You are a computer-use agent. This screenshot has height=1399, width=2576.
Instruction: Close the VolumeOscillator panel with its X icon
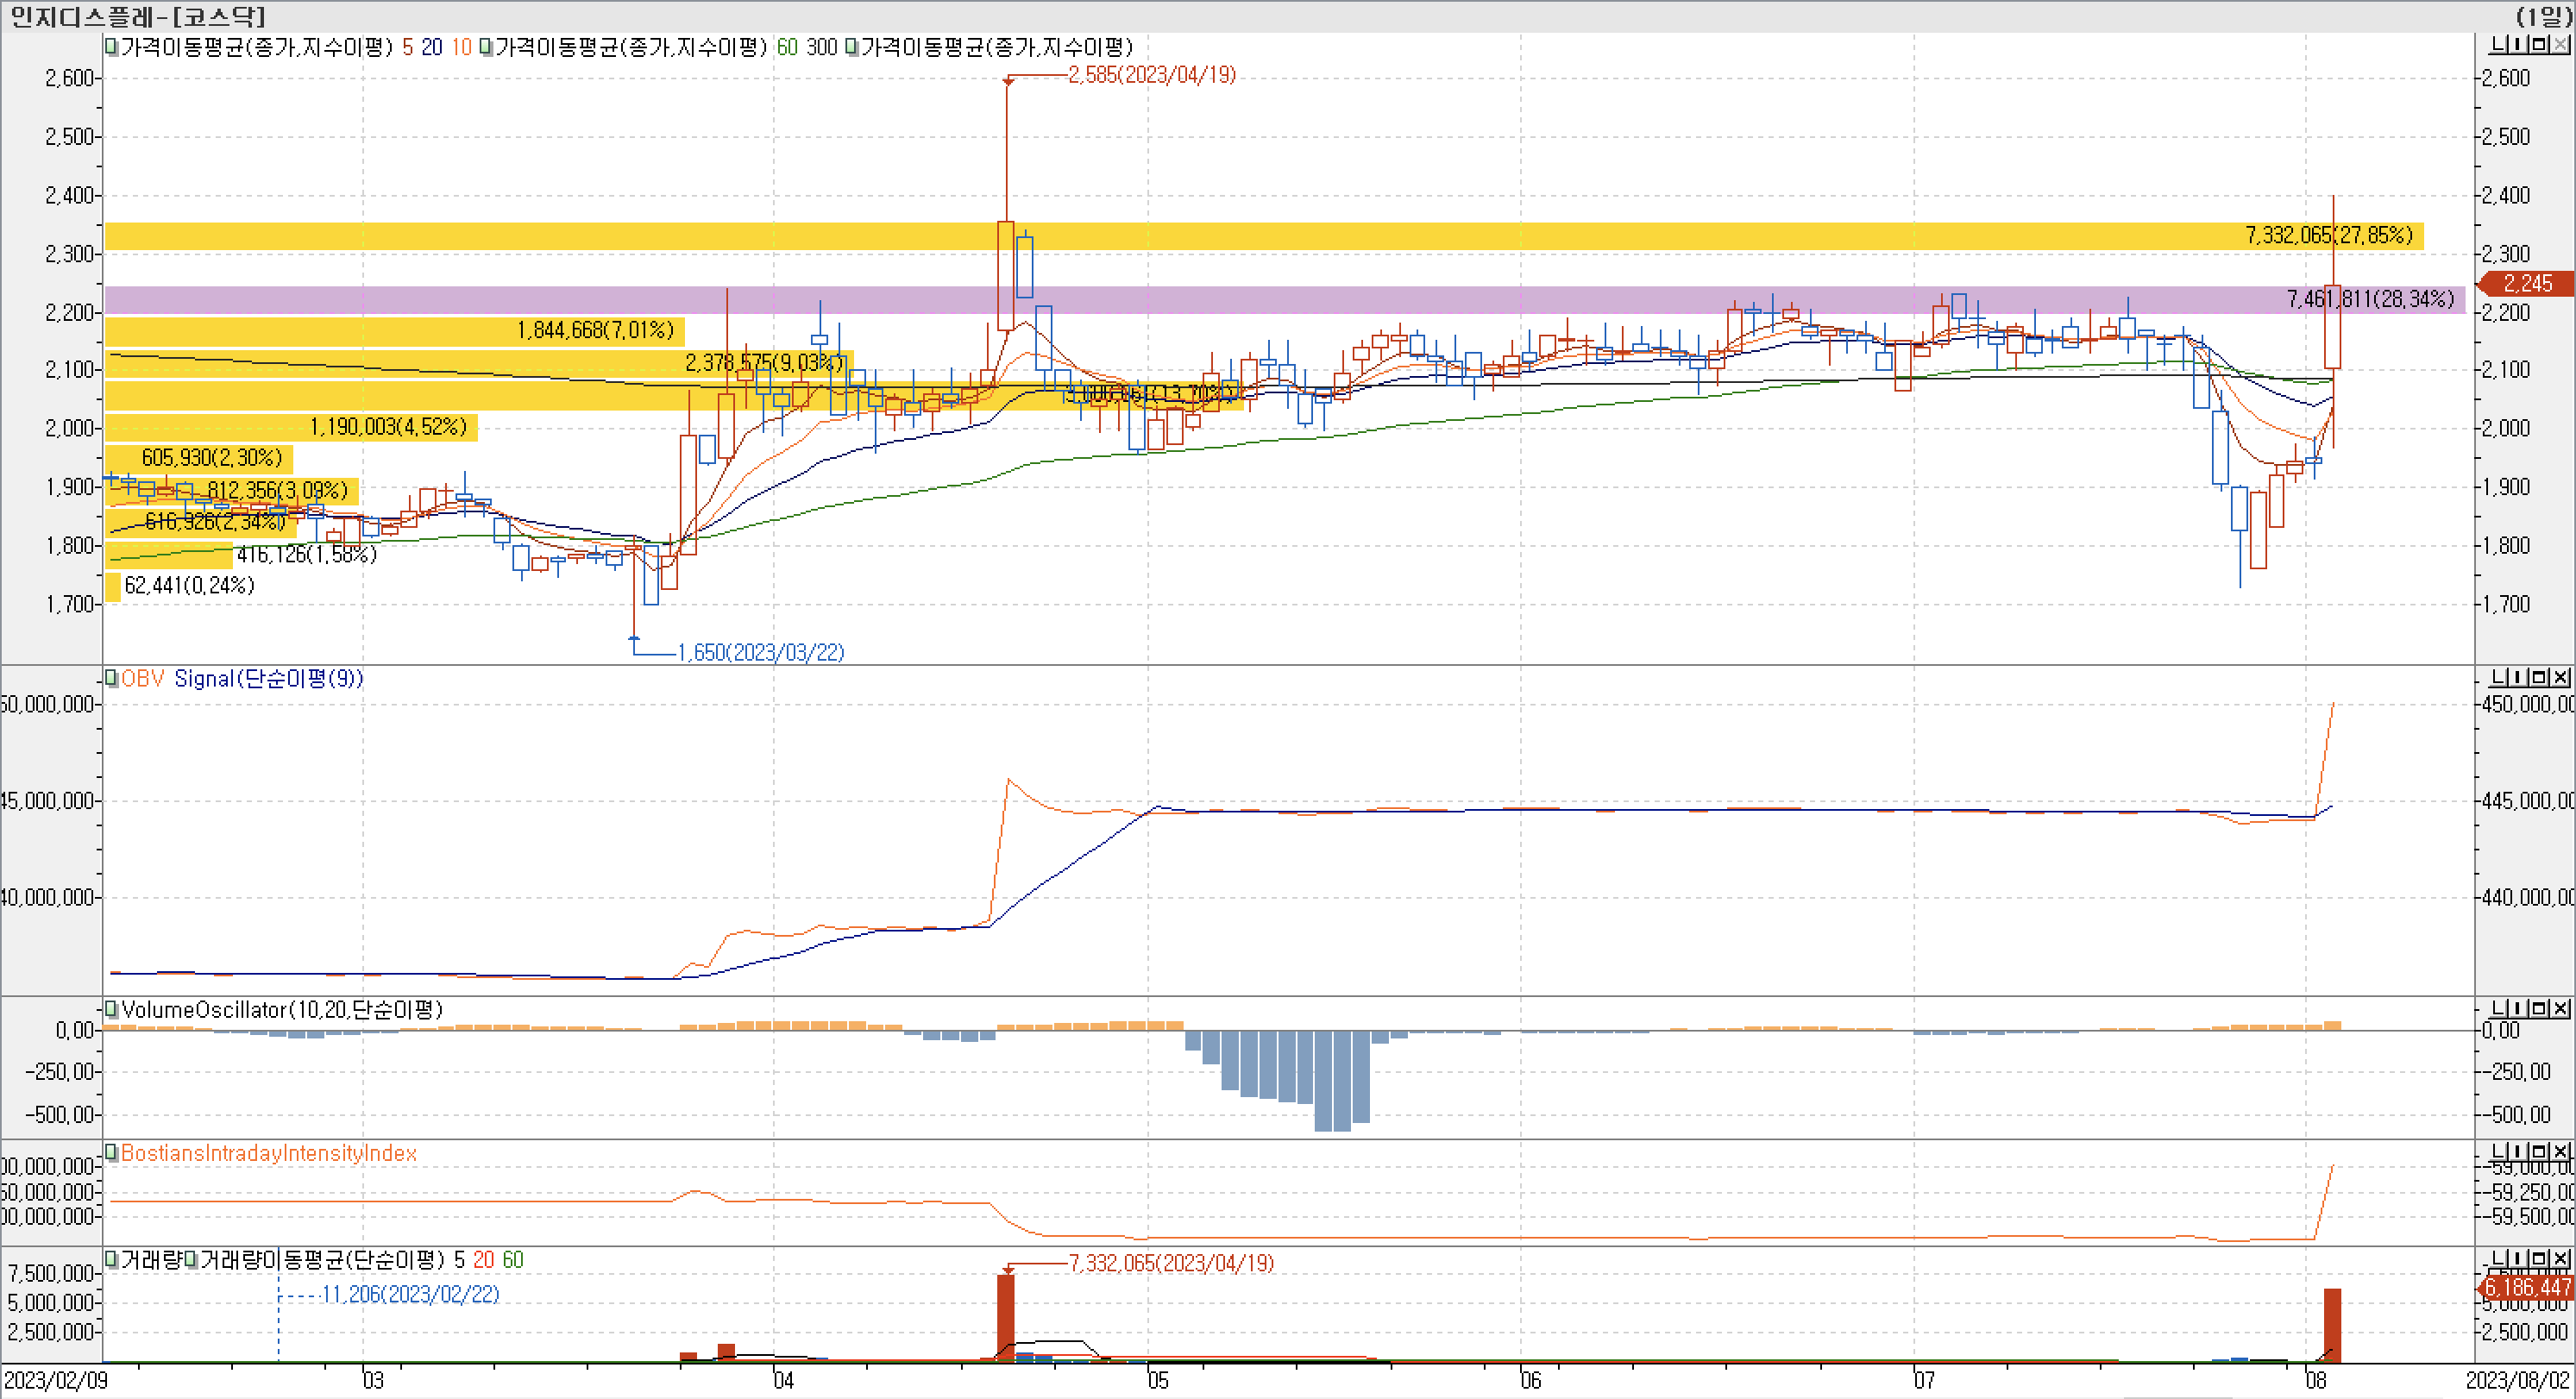click(x=2561, y=1009)
